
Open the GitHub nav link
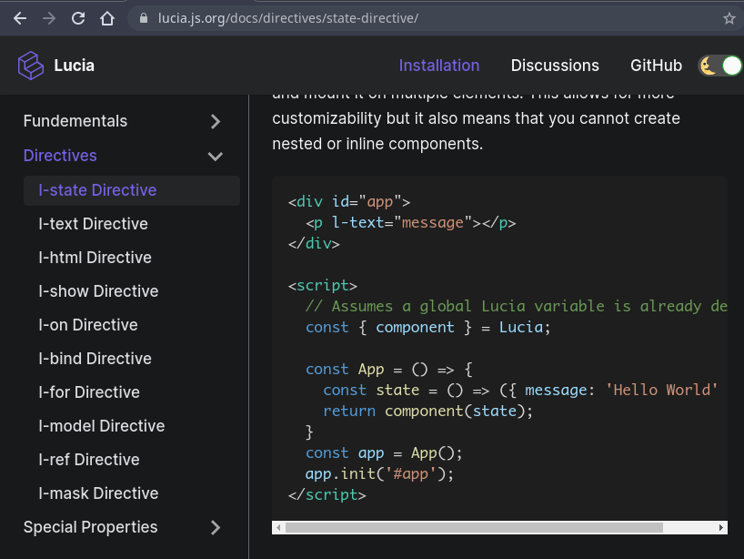[x=656, y=66]
